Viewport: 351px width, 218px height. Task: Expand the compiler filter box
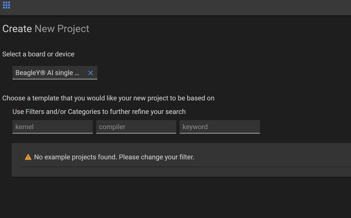136,127
